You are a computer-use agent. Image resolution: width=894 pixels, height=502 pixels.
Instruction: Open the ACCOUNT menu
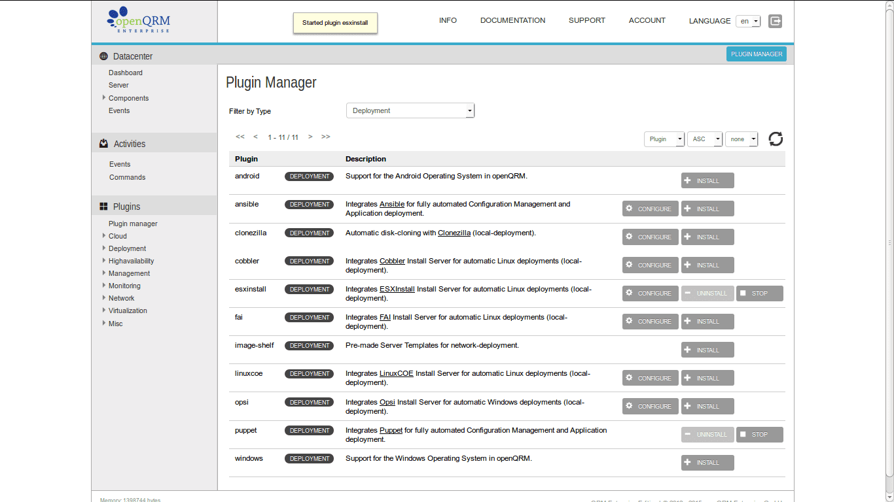(x=647, y=20)
